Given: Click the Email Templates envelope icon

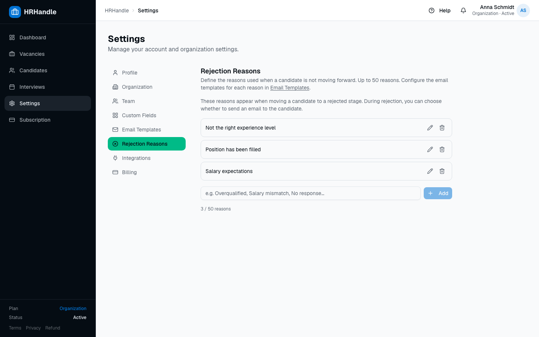Looking at the screenshot, I should pos(115,130).
